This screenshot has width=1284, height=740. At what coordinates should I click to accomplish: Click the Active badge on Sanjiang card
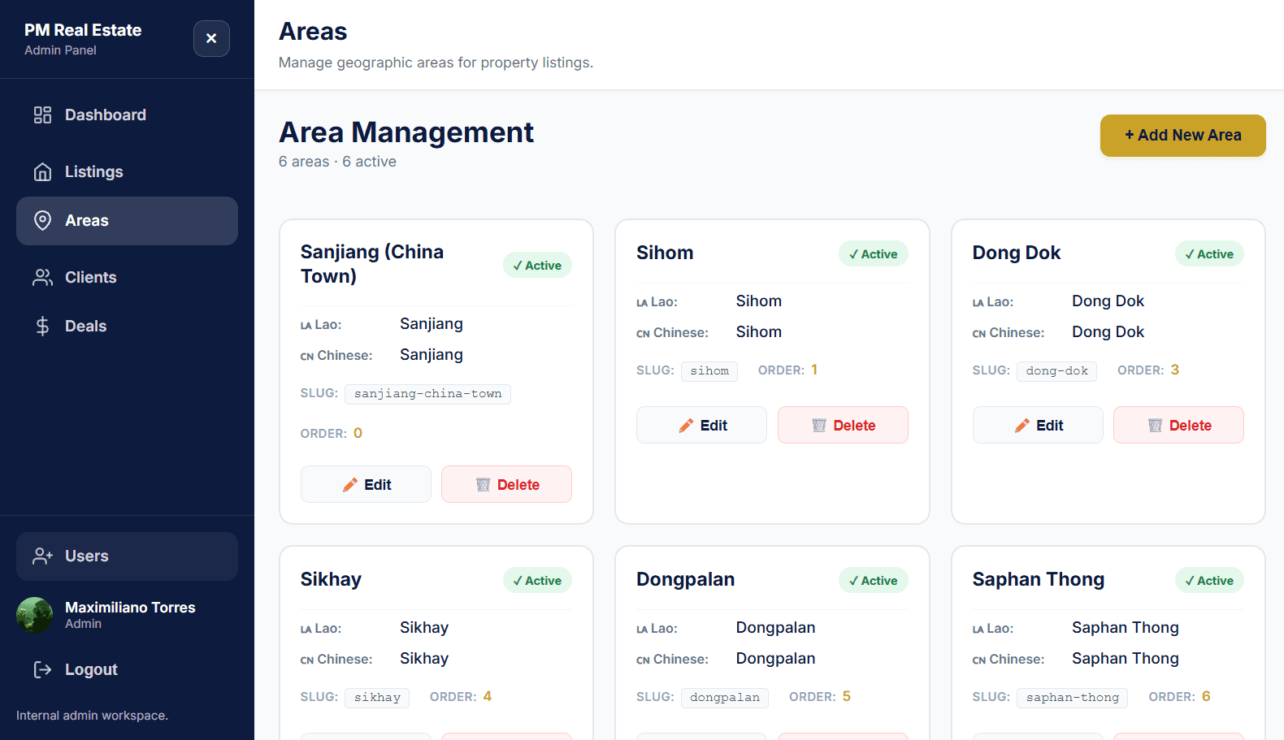(537, 265)
